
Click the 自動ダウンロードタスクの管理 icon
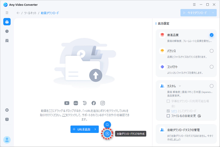pyautogui.click(x=162, y=130)
